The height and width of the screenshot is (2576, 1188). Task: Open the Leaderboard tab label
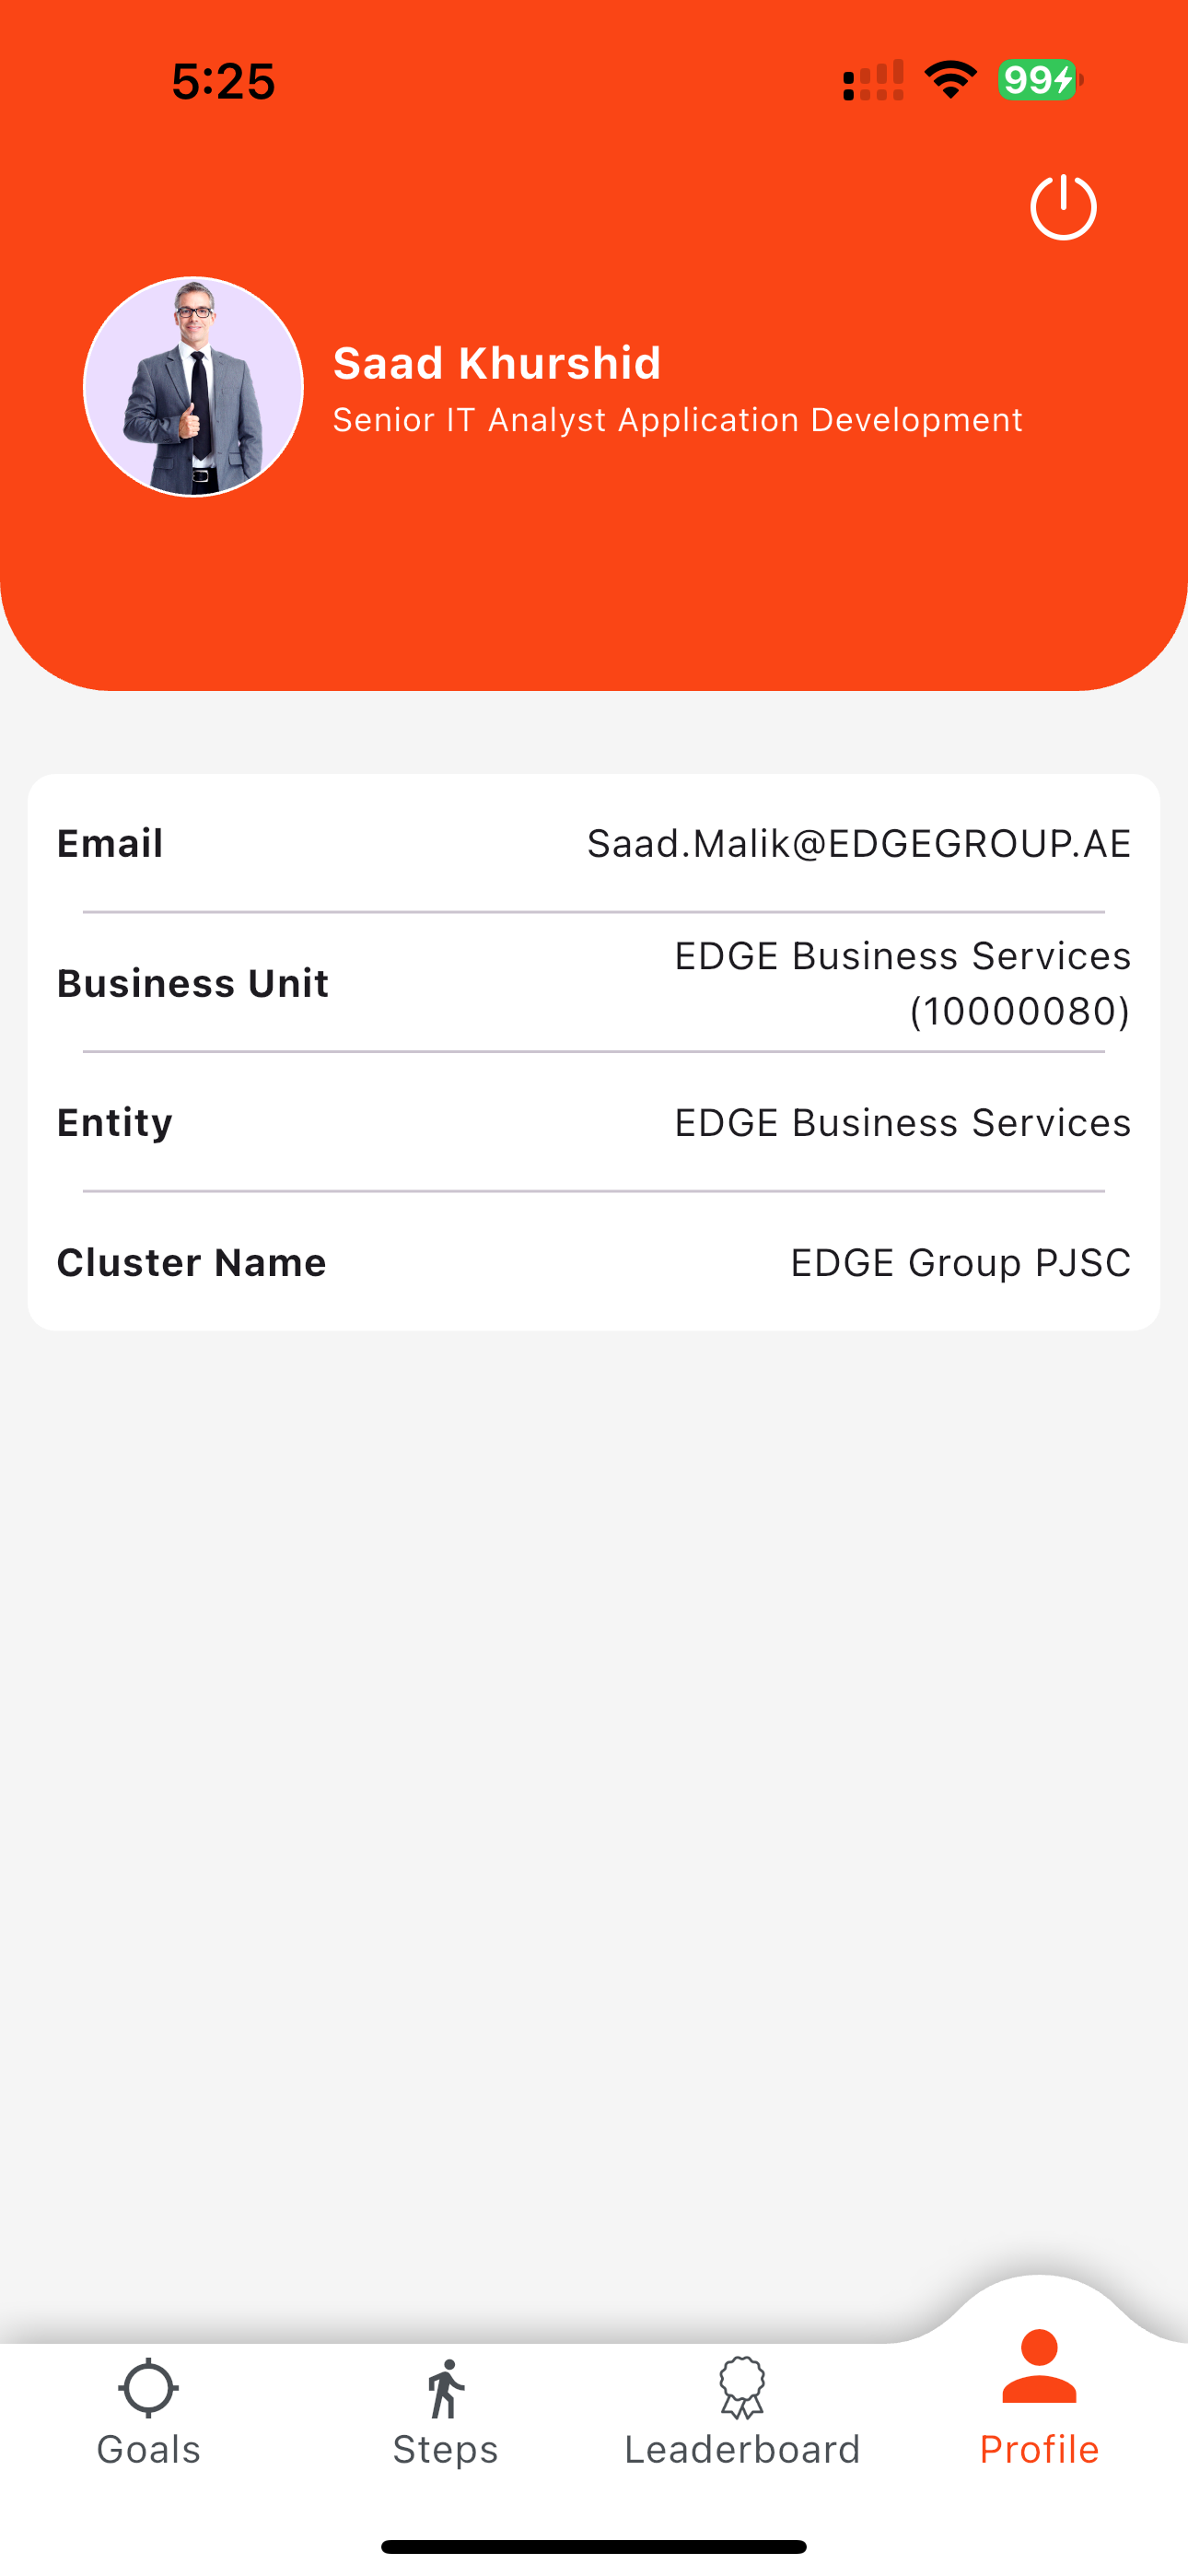[x=742, y=2449]
